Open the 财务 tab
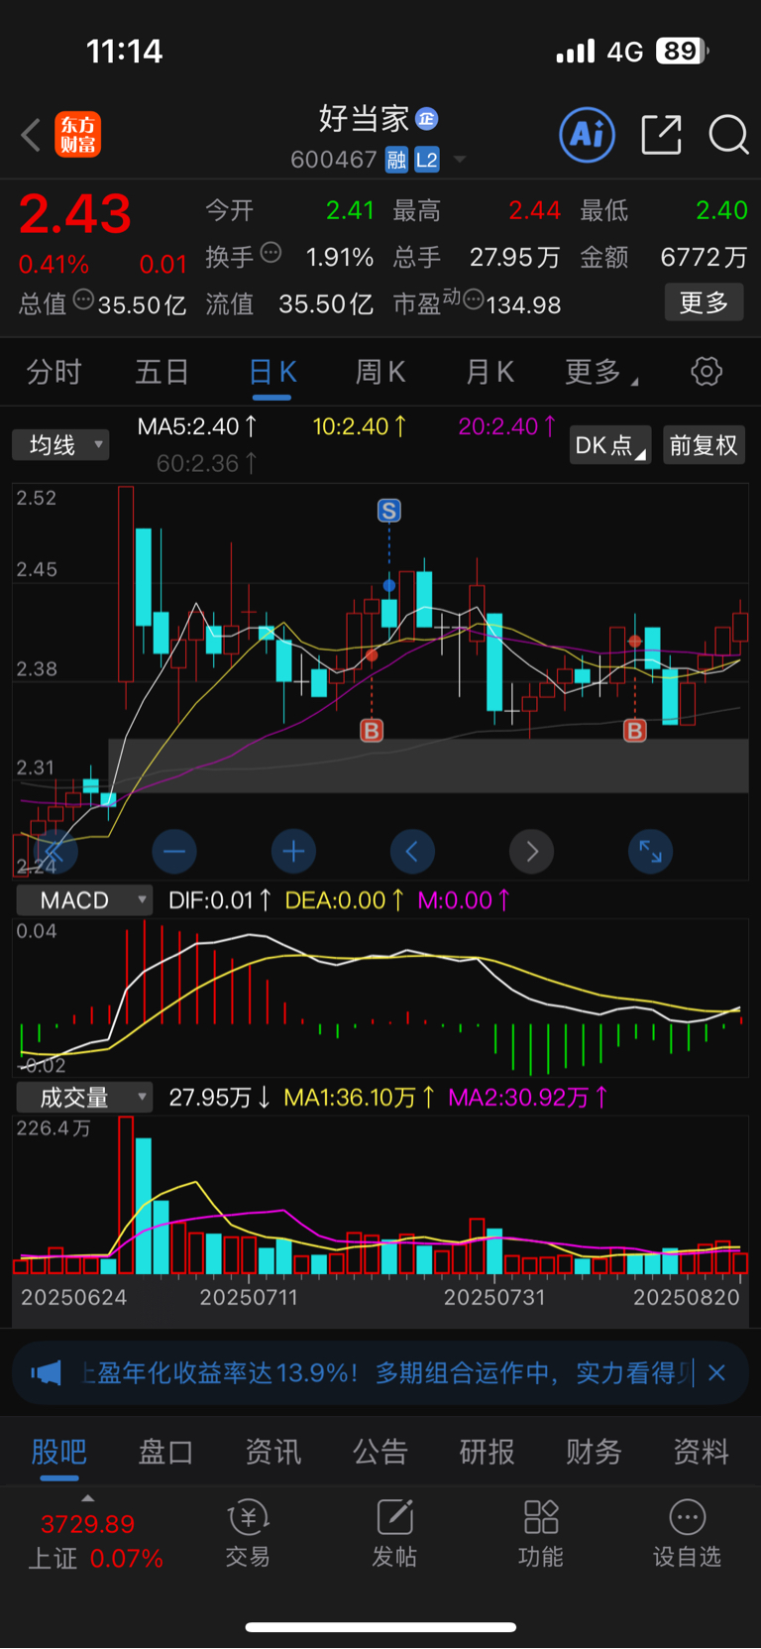 (594, 1453)
